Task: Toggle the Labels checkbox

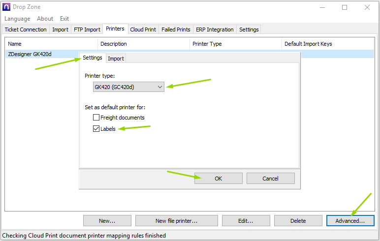Action: tap(96, 128)
